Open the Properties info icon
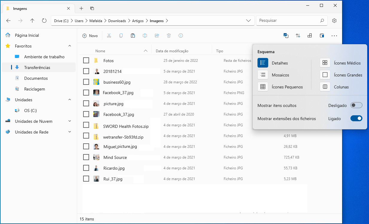Image resolution: width=369 pixels, height=224 pixels. [181, 36]
